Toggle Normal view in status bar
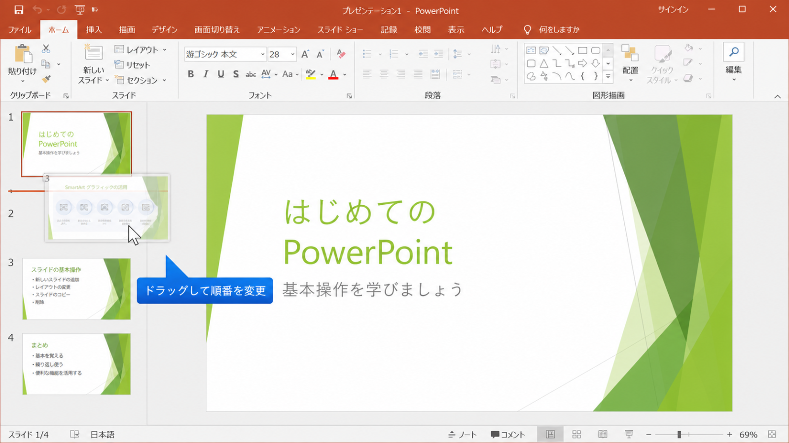The height and width of the screenshot is (443, 789). pyautogui.click(x=550, y=435)
